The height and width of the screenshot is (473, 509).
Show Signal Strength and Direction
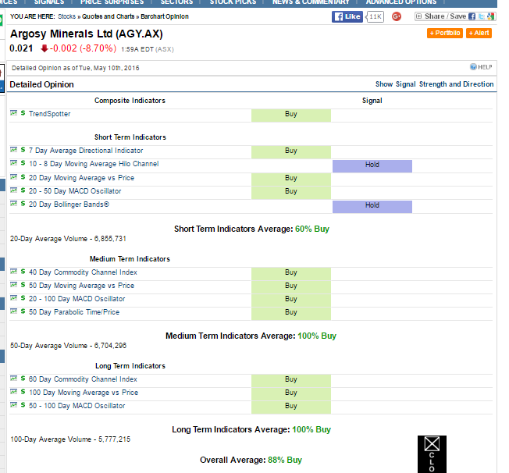click(x=434, y=84)
